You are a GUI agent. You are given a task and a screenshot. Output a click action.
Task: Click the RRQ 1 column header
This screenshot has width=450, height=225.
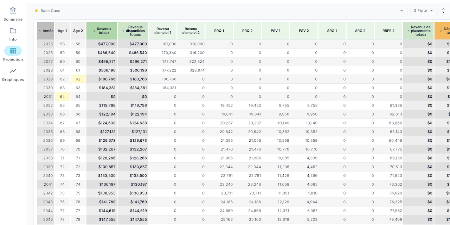point(219,31)
